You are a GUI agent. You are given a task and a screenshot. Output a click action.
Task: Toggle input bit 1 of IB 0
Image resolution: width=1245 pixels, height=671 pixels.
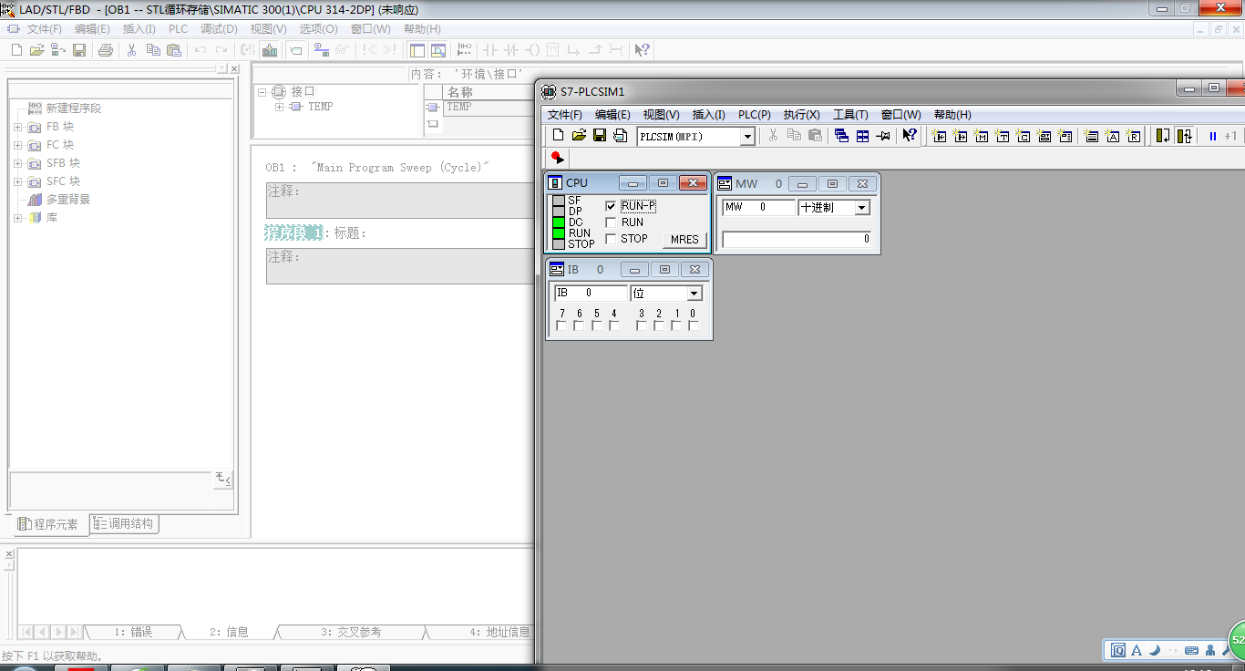click(676, 325)
